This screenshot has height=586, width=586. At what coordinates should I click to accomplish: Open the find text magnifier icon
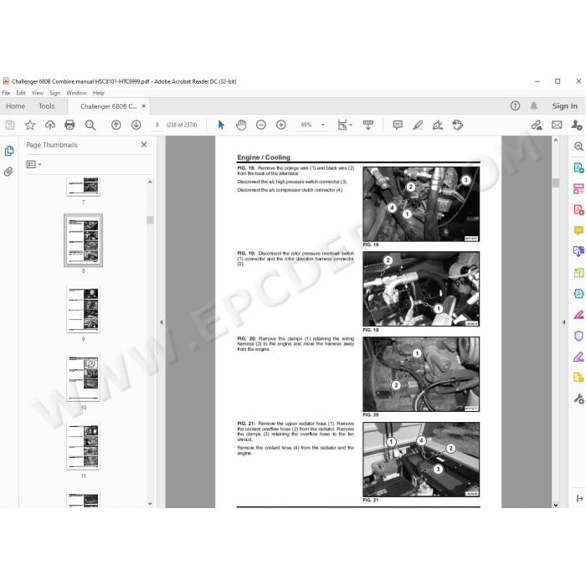click(x=90, y=125)
